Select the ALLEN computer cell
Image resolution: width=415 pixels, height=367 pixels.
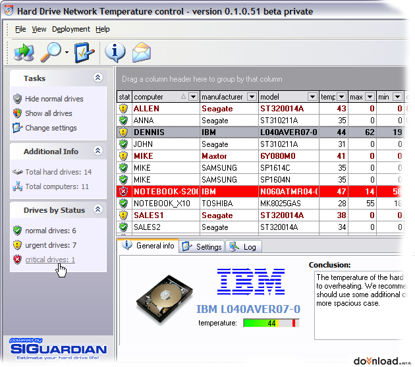[x=166, y=109]
